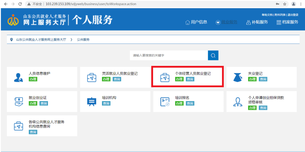
Task: Click 查询 under 失业登记
Action: [263, 79]
